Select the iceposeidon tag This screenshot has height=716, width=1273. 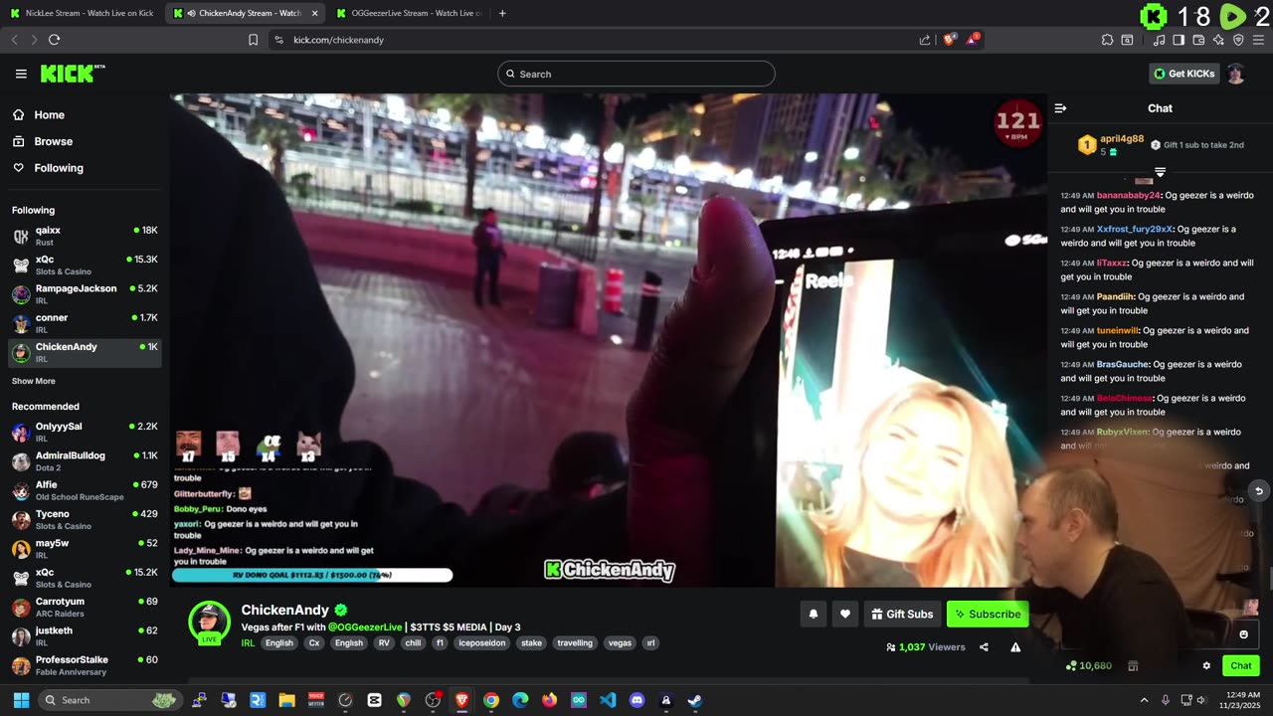(x=481, y=643)
